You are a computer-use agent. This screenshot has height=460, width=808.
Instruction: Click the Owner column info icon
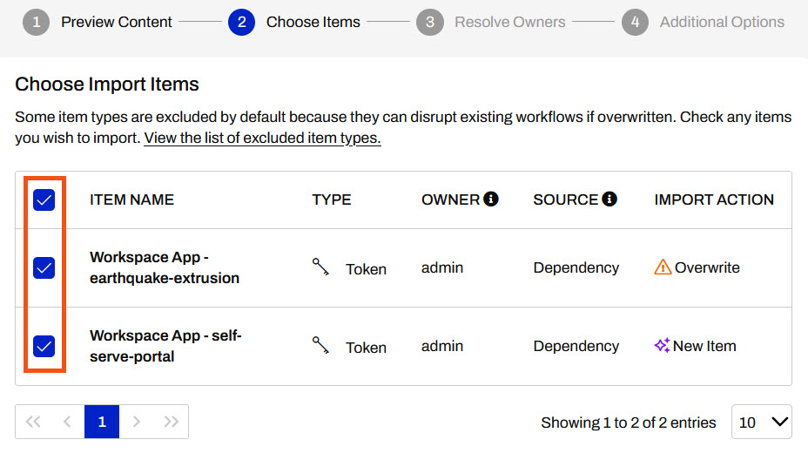coord(491,200)
